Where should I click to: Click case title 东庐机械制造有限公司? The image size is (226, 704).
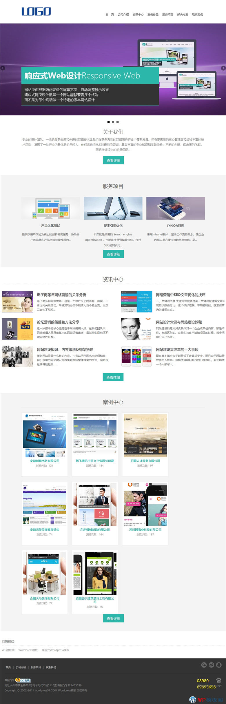coord(95,529)
